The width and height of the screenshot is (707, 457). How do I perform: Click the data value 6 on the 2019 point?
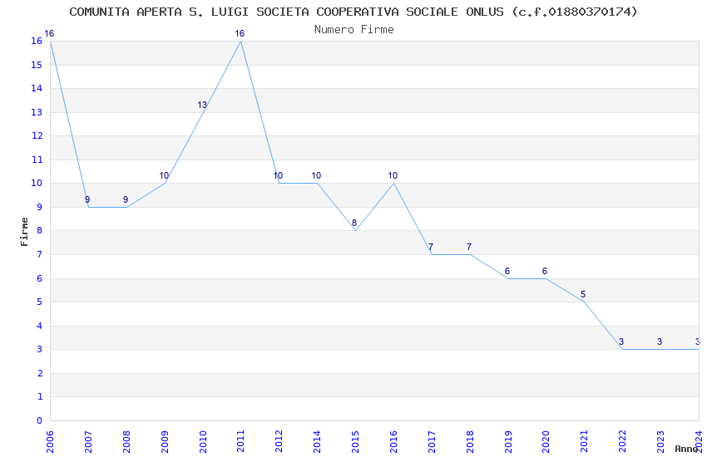click(x=507, y=271)
